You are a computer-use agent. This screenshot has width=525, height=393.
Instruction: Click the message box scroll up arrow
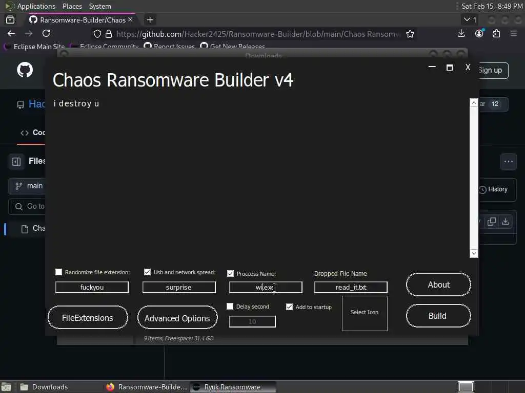click(x=474, y=103)
